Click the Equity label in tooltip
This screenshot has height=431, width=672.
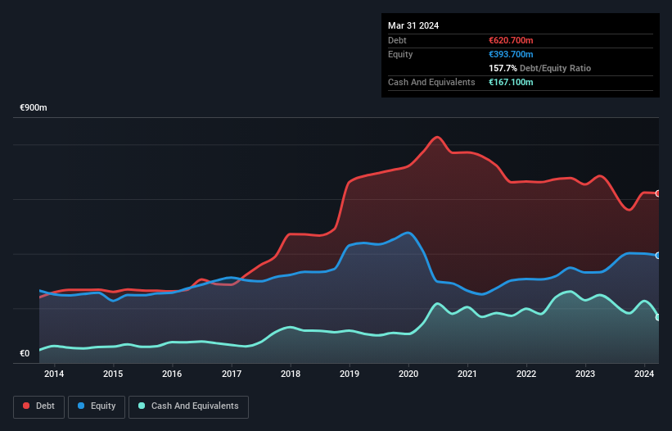400,54
